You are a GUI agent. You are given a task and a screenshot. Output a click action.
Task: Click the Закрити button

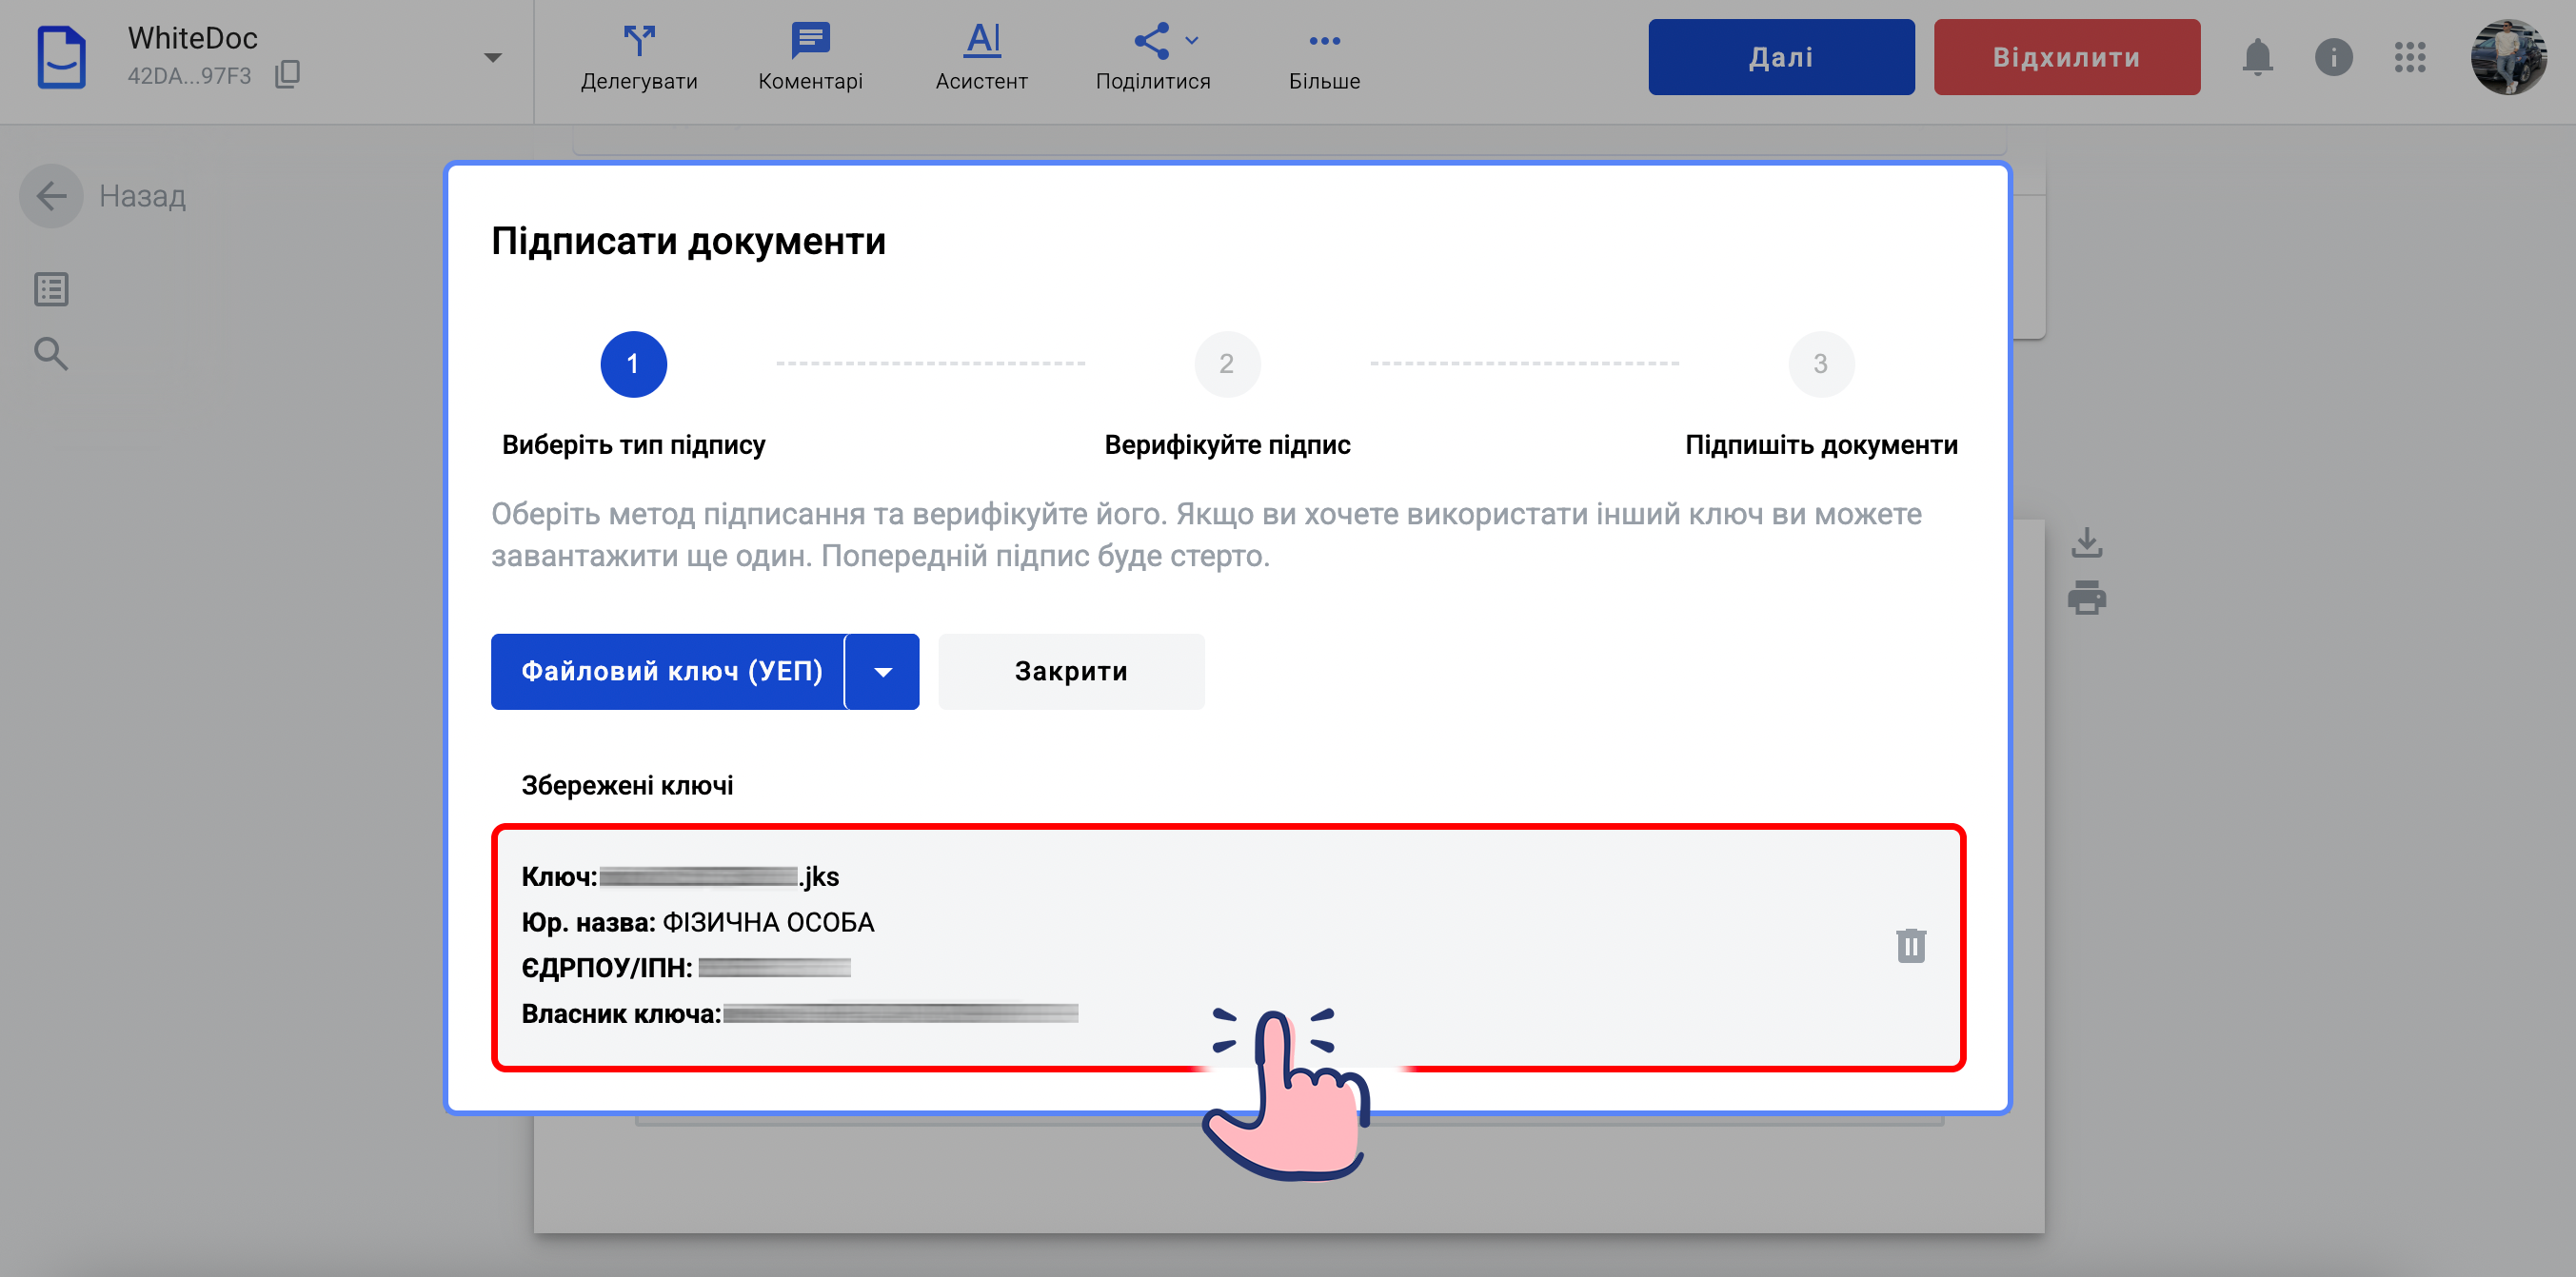pos(1071,672)
